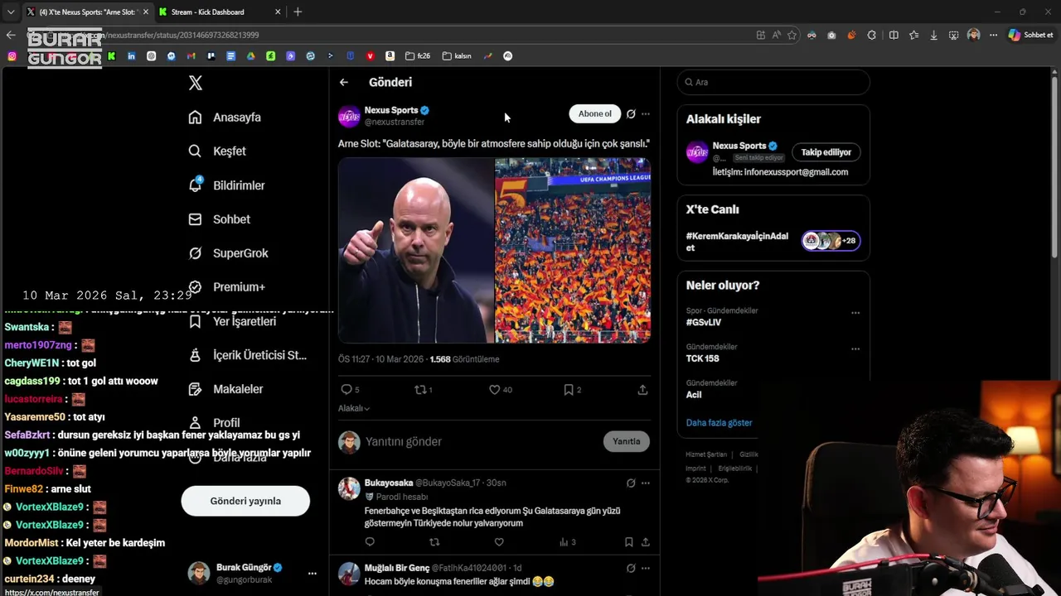
Task: Click the Daha fazla göster link
Action: pyautogui.click(x=719, y=423)
